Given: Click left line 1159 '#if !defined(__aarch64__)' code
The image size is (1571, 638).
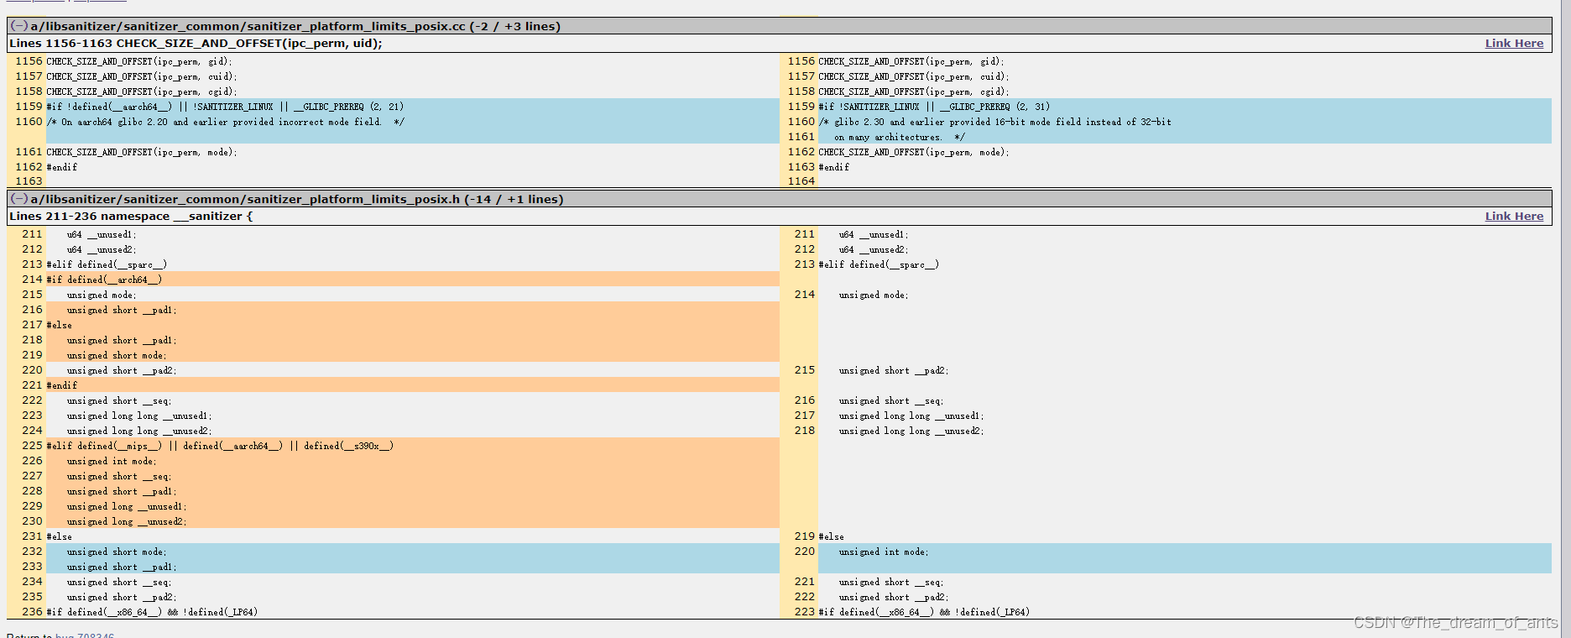Looking at the screenshot, I should click(x=225, y=107).
